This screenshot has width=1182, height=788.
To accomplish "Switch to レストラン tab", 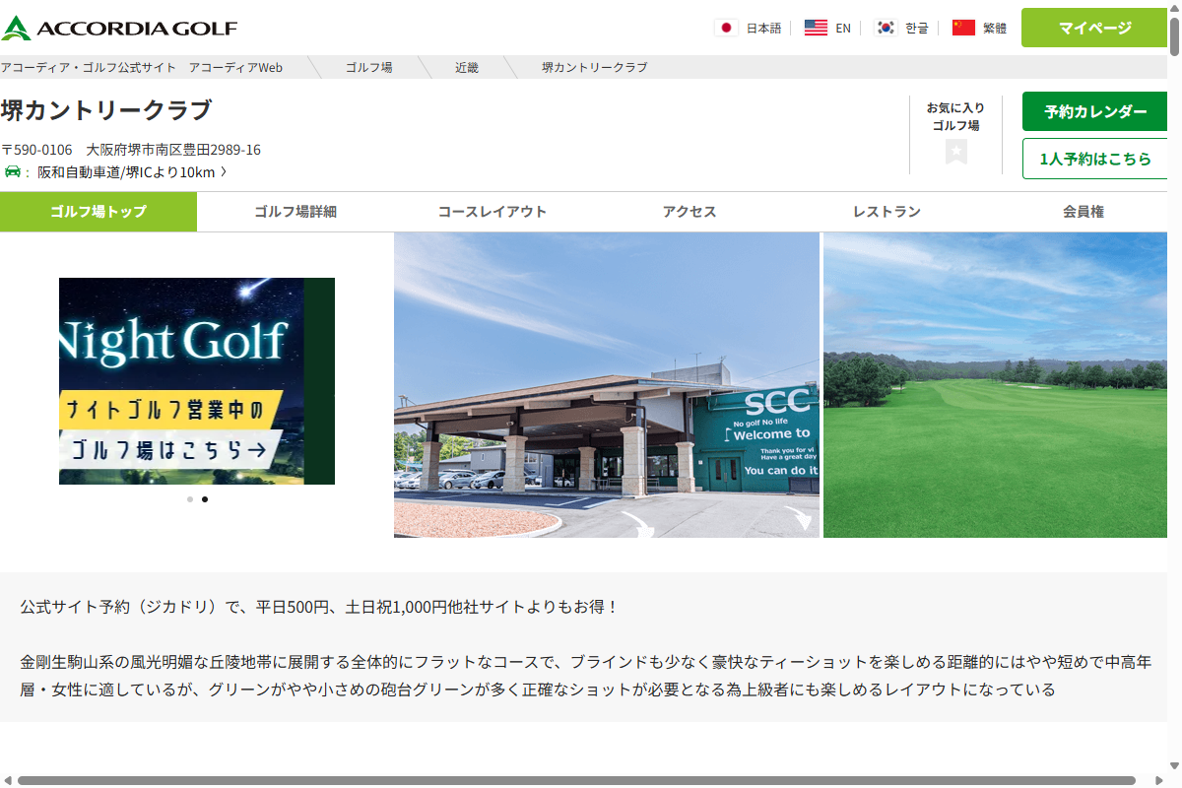I will click(886, 212).
